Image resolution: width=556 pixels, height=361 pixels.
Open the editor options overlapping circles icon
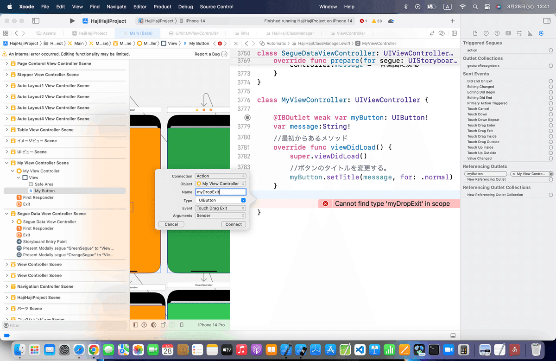[442, 33]
